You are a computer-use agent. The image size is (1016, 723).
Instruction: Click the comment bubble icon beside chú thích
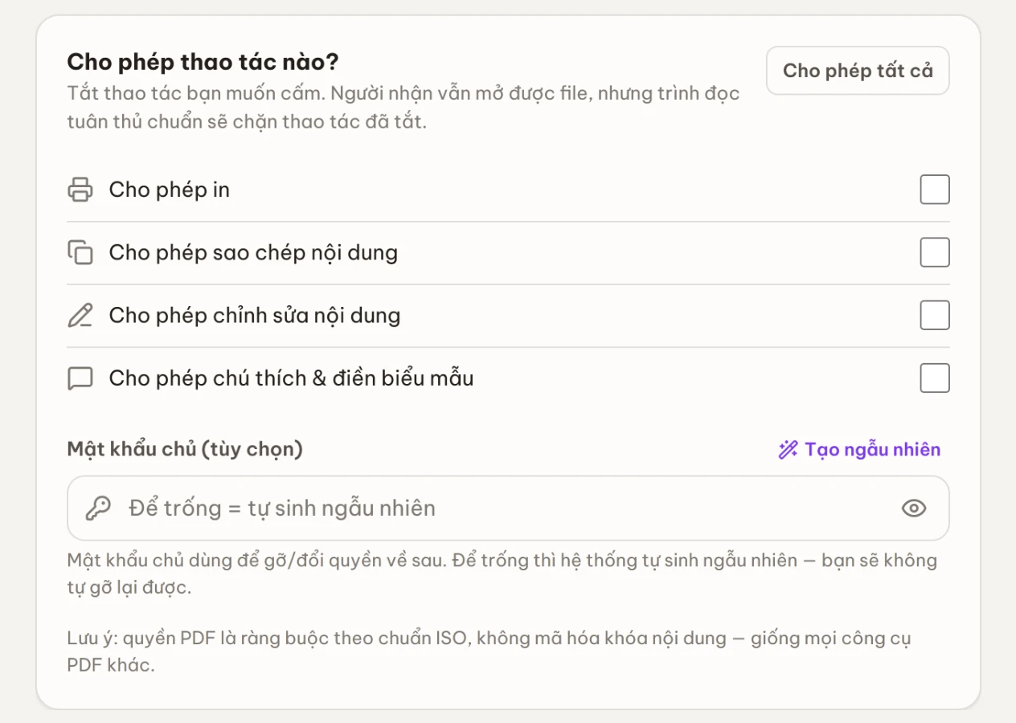[80, 378]
